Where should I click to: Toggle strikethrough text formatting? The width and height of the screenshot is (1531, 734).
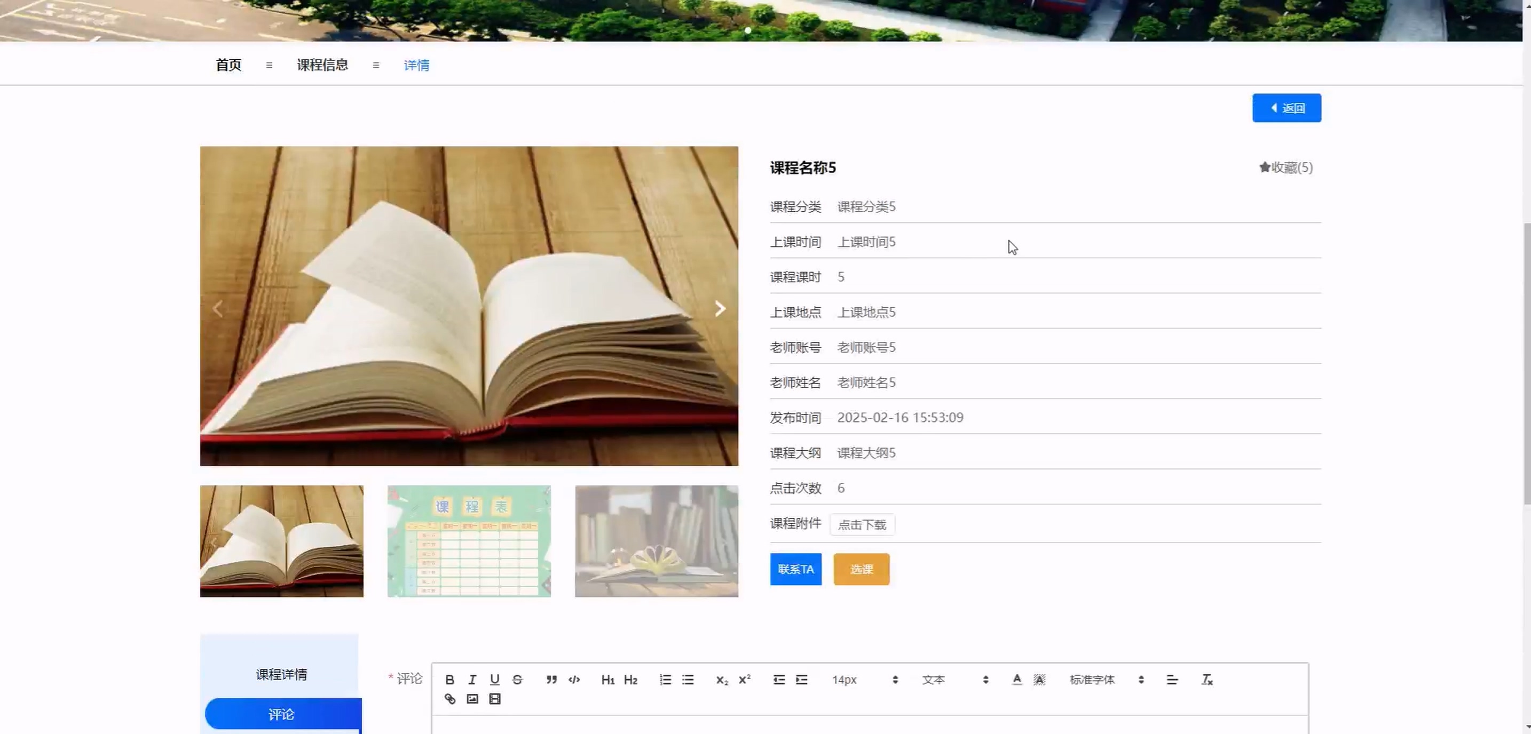pos(517,680)
